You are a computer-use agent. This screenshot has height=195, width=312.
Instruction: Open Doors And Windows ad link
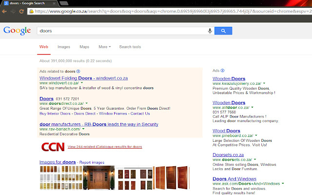point(234,179)
